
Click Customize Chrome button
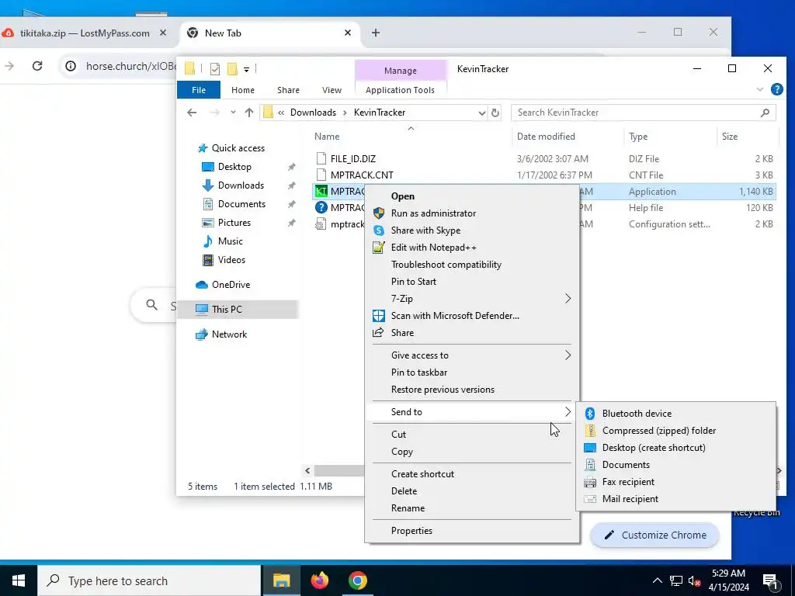655,535
